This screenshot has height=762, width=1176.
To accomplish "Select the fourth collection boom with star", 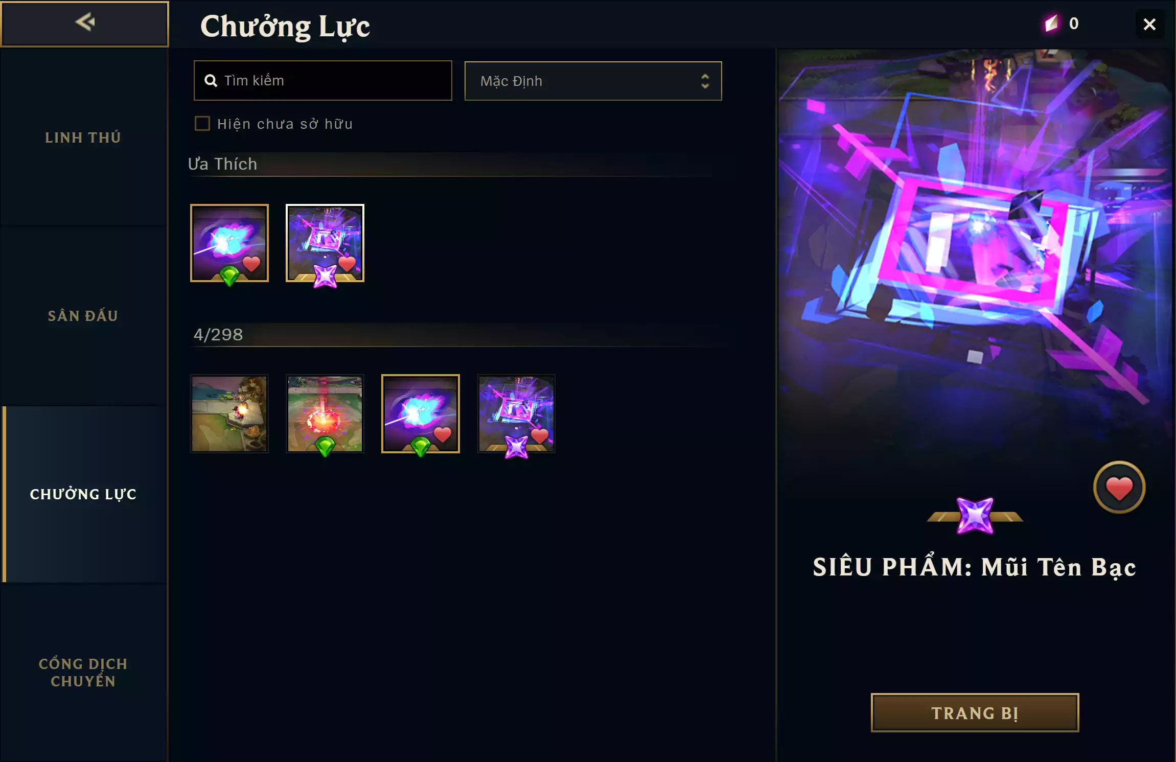I will [x=516, y=413].
